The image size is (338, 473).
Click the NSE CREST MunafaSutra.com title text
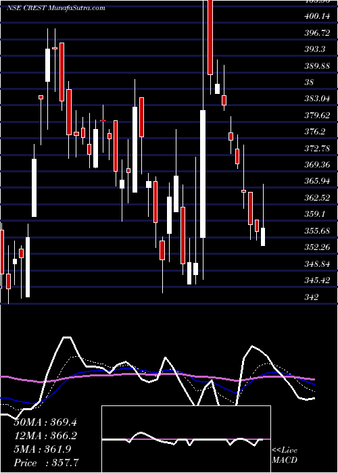(56, 7)
